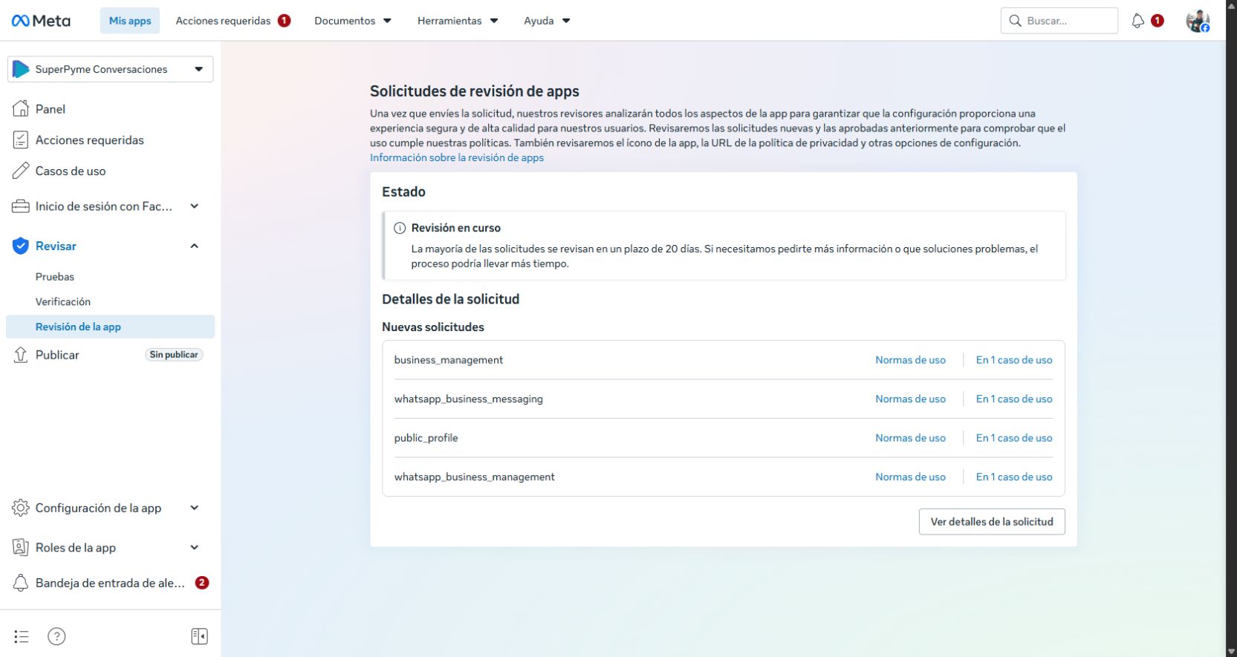Click the Acciones requeridas sidebar label
This screenshot has width=1237, height=657.
click(x=90, y=140)
